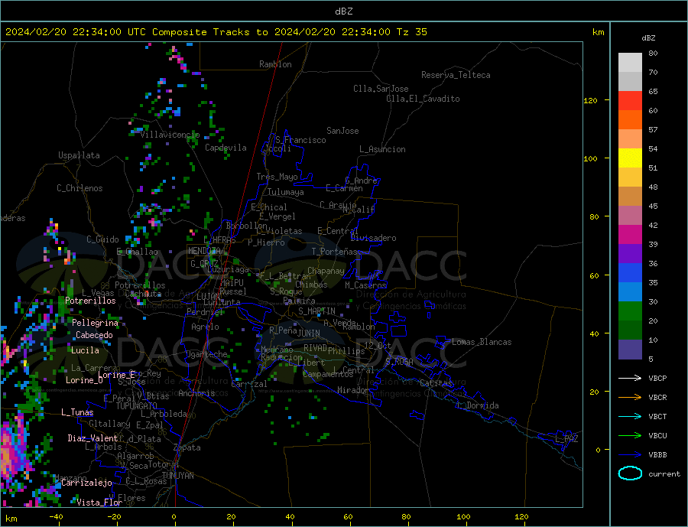Screen dimensions: 688x527
Task: Click the Uspallata map label
Action: (79, 155)
